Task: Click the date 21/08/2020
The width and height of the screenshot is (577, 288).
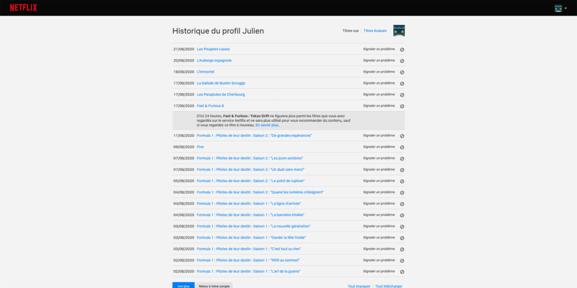Action: click(184, 49)
